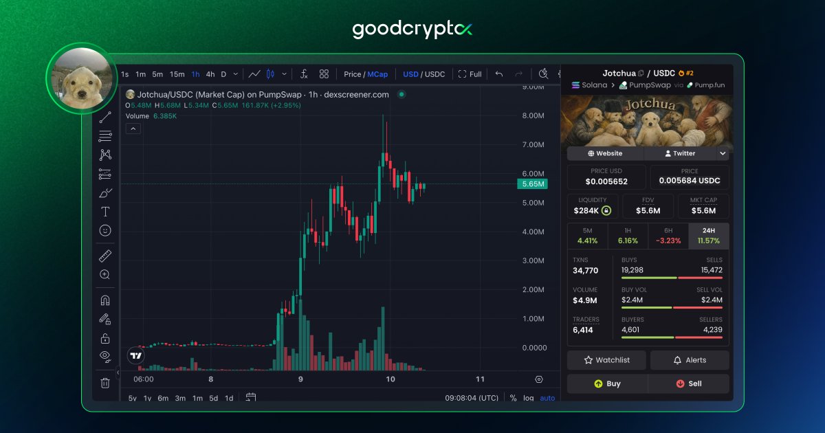The height and width of the screenshot is (433, 825).
Task: Expand more social links chevron
Action: [x=723, y=154]
